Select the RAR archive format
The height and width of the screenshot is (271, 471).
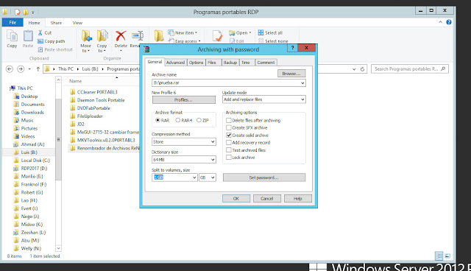157,120
